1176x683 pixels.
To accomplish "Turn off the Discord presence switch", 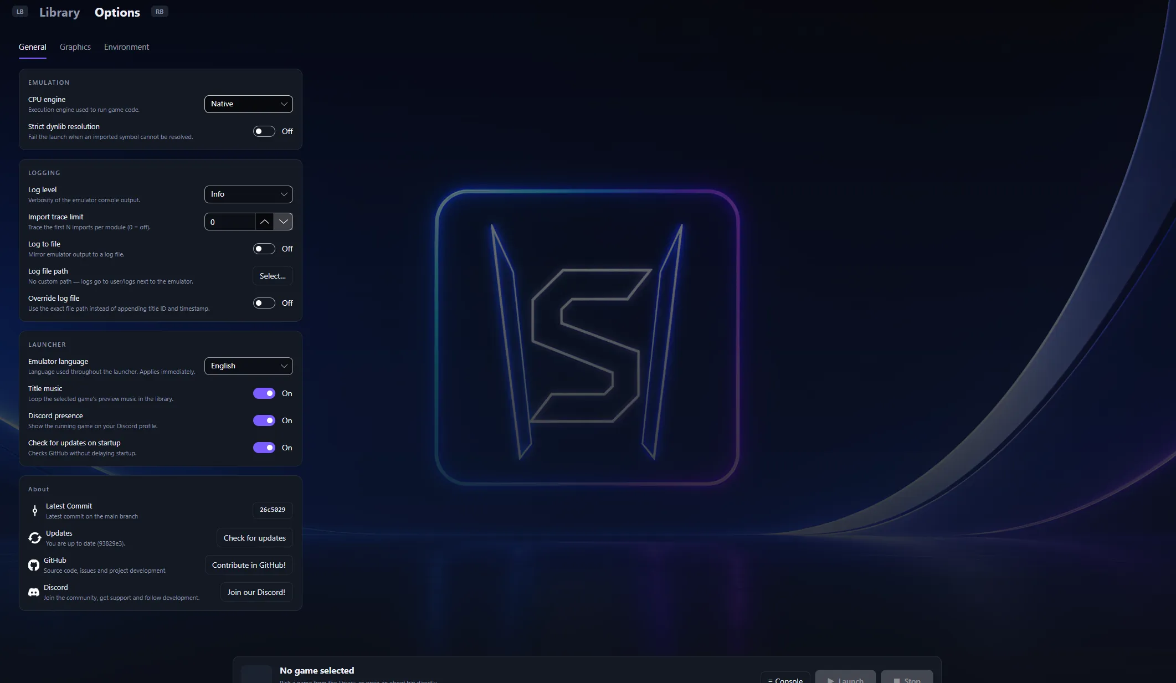I will tap(264, 420).
